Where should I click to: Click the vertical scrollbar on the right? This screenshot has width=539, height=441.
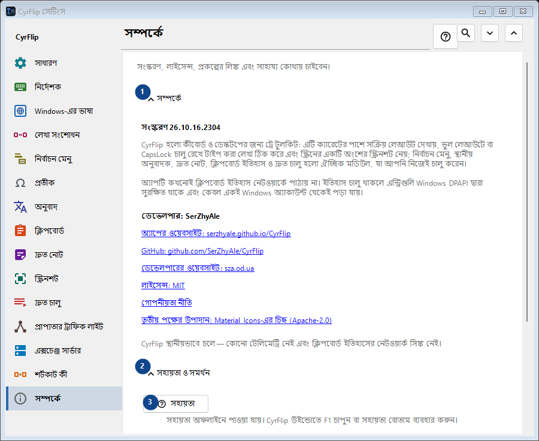click(x=526, y=192)
